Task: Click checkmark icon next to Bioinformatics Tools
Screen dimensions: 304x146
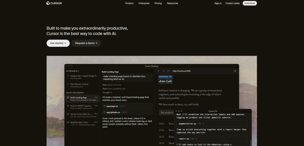Action: [x=68, y=122]
